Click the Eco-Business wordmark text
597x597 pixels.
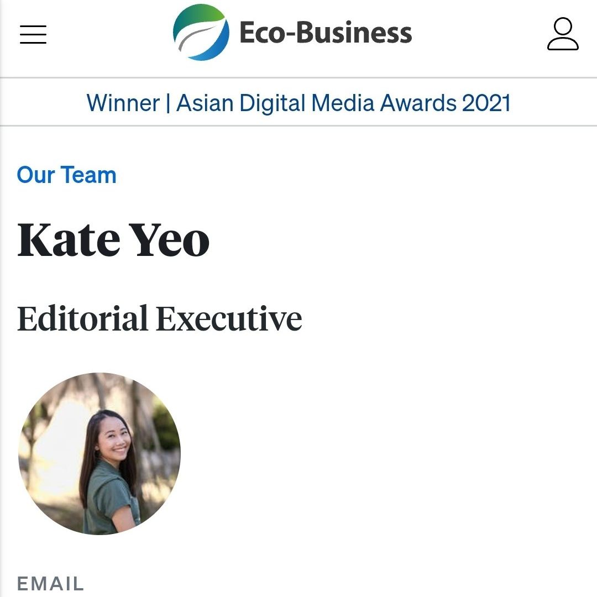click(326, 33)
